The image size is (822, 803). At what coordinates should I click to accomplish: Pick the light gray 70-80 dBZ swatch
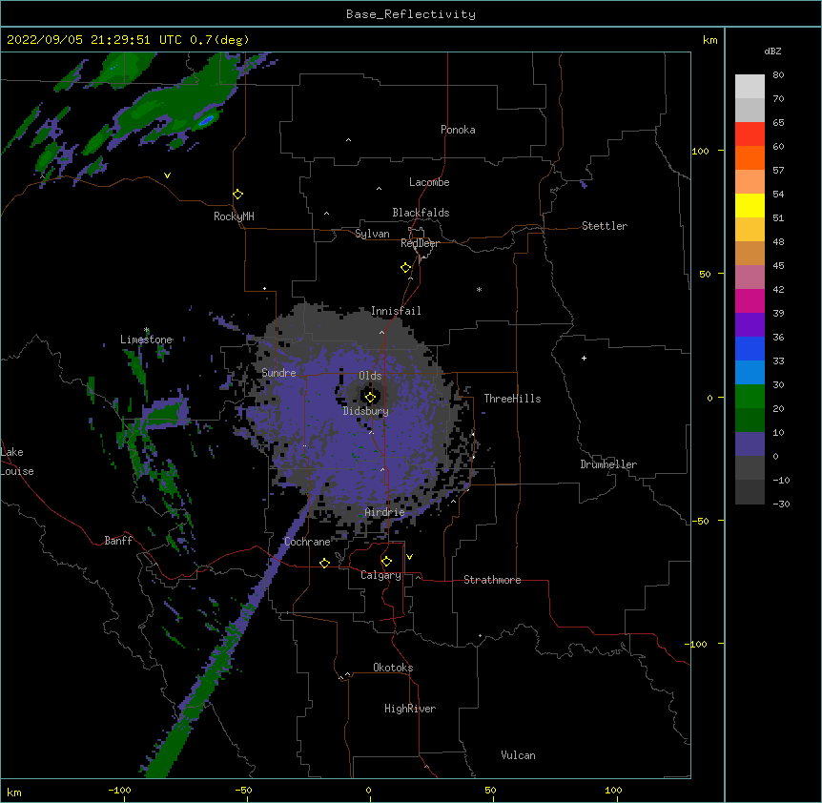coord(750,87)
